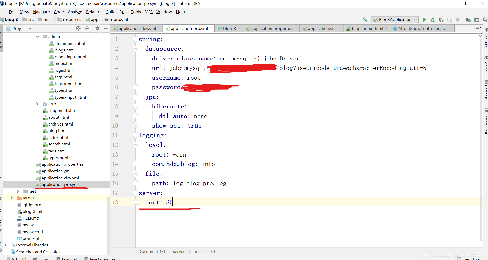Screen dimensions: 488x260
Task: Open the Analyze menu
Action: pyautogui.click(x=75, y=12)
